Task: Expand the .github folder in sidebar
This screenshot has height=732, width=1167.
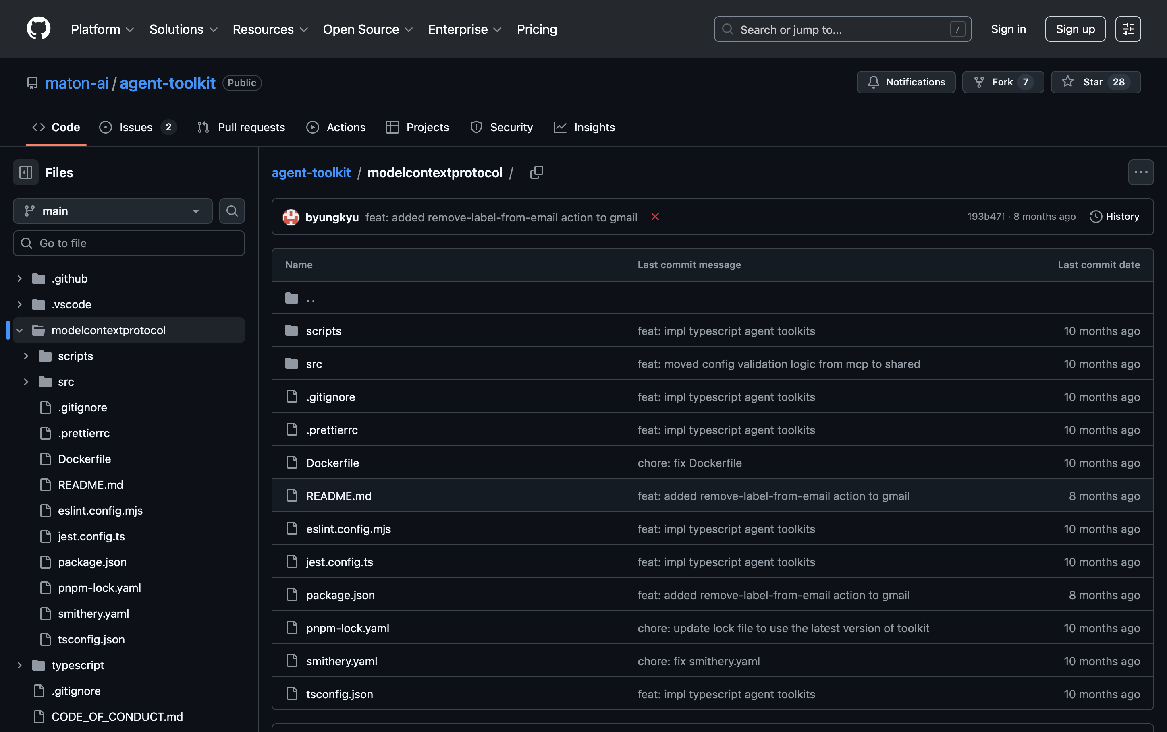Action: (20, 279)
